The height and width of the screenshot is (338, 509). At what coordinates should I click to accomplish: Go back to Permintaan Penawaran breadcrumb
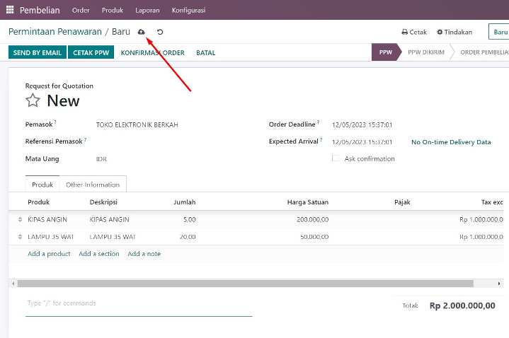tap(55, 31)
